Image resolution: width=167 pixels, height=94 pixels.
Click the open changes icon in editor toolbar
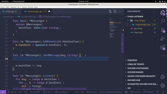pyautogui.click(x=110, y=11)
